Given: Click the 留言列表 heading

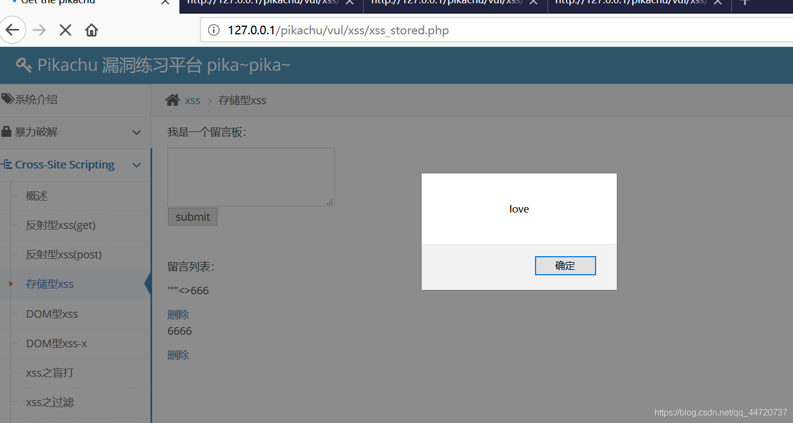Looking at the screenshot, I should tap(191, 267).
